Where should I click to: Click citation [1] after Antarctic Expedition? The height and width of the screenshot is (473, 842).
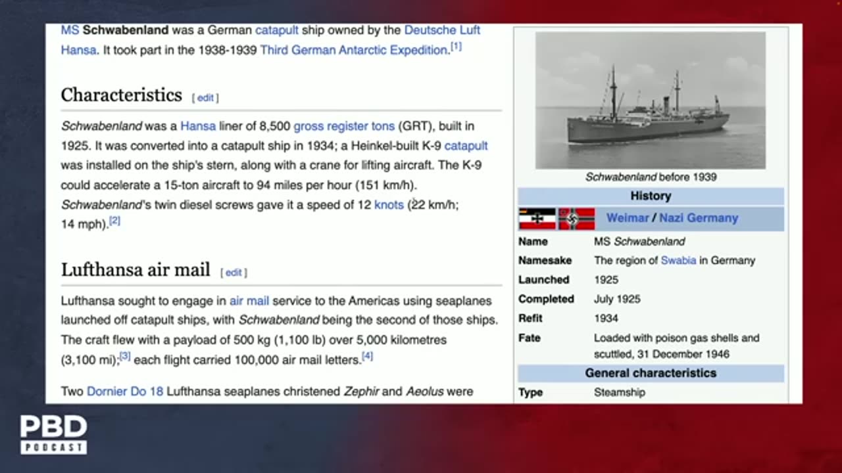coord(456,47)
